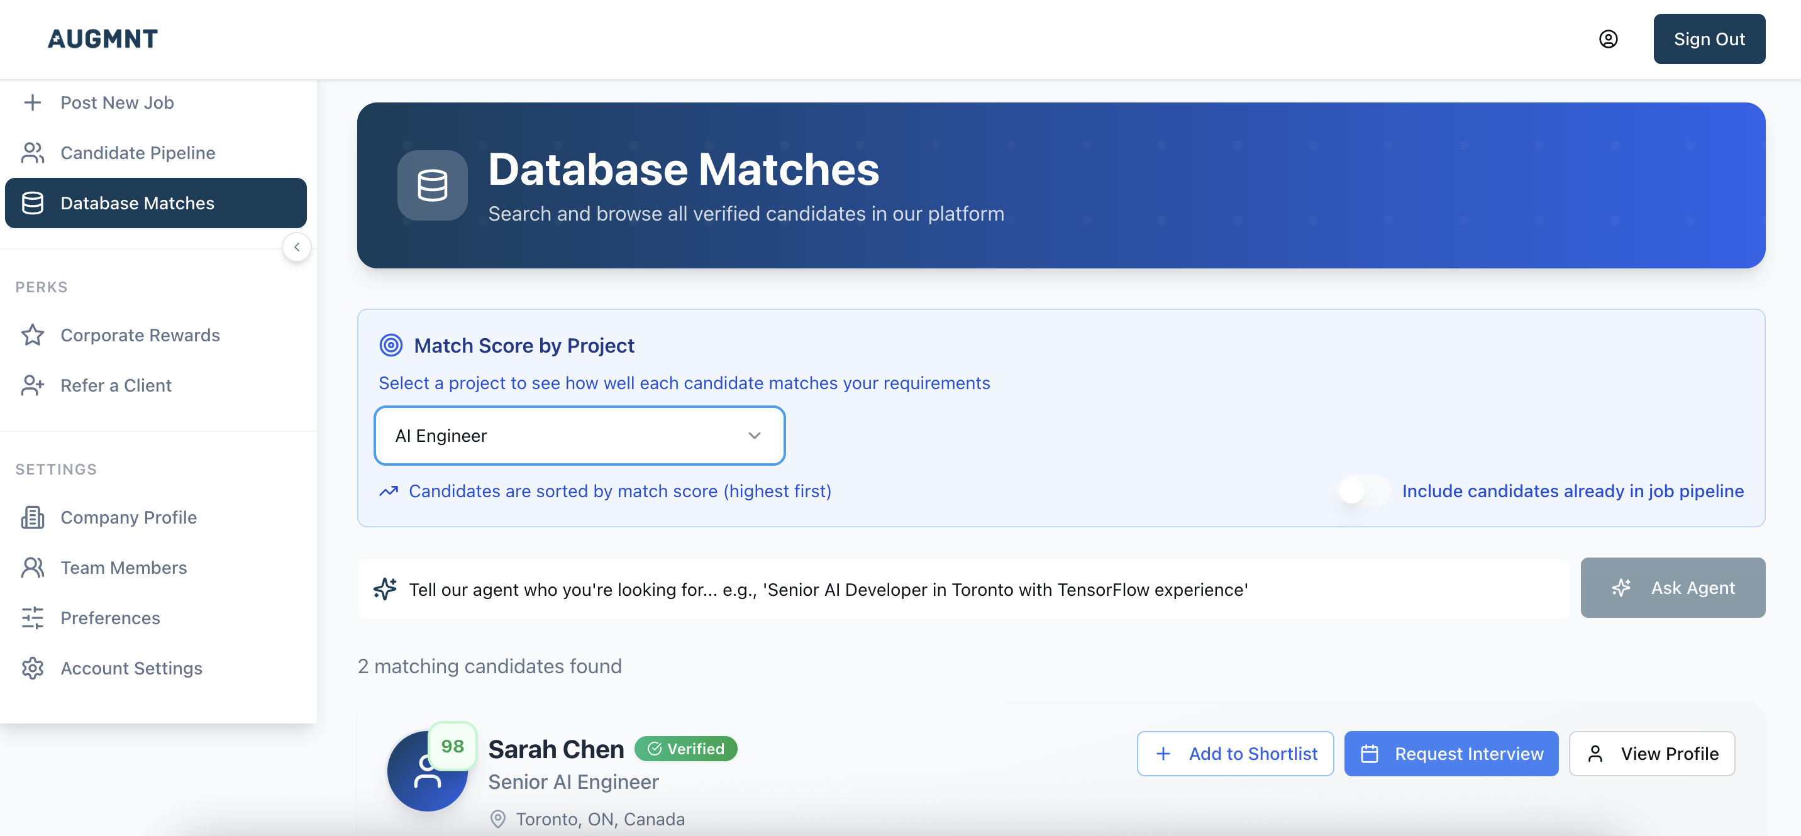1801x836 pixels.
Task: Open Company Profile settings
Action: point(155,517)
